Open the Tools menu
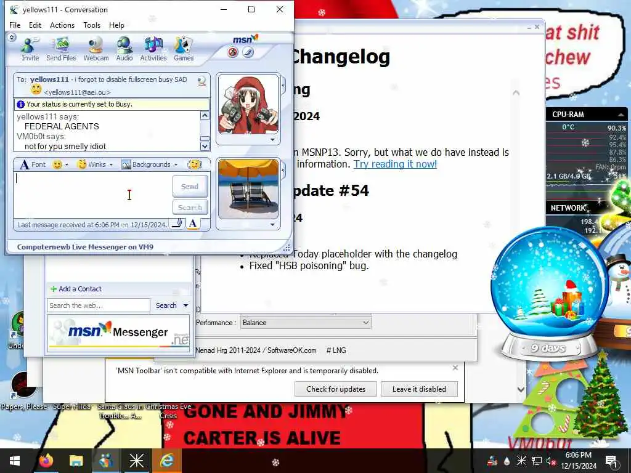Image resolution: width=631 pixels, height=473 pixels. click(92, 25)
